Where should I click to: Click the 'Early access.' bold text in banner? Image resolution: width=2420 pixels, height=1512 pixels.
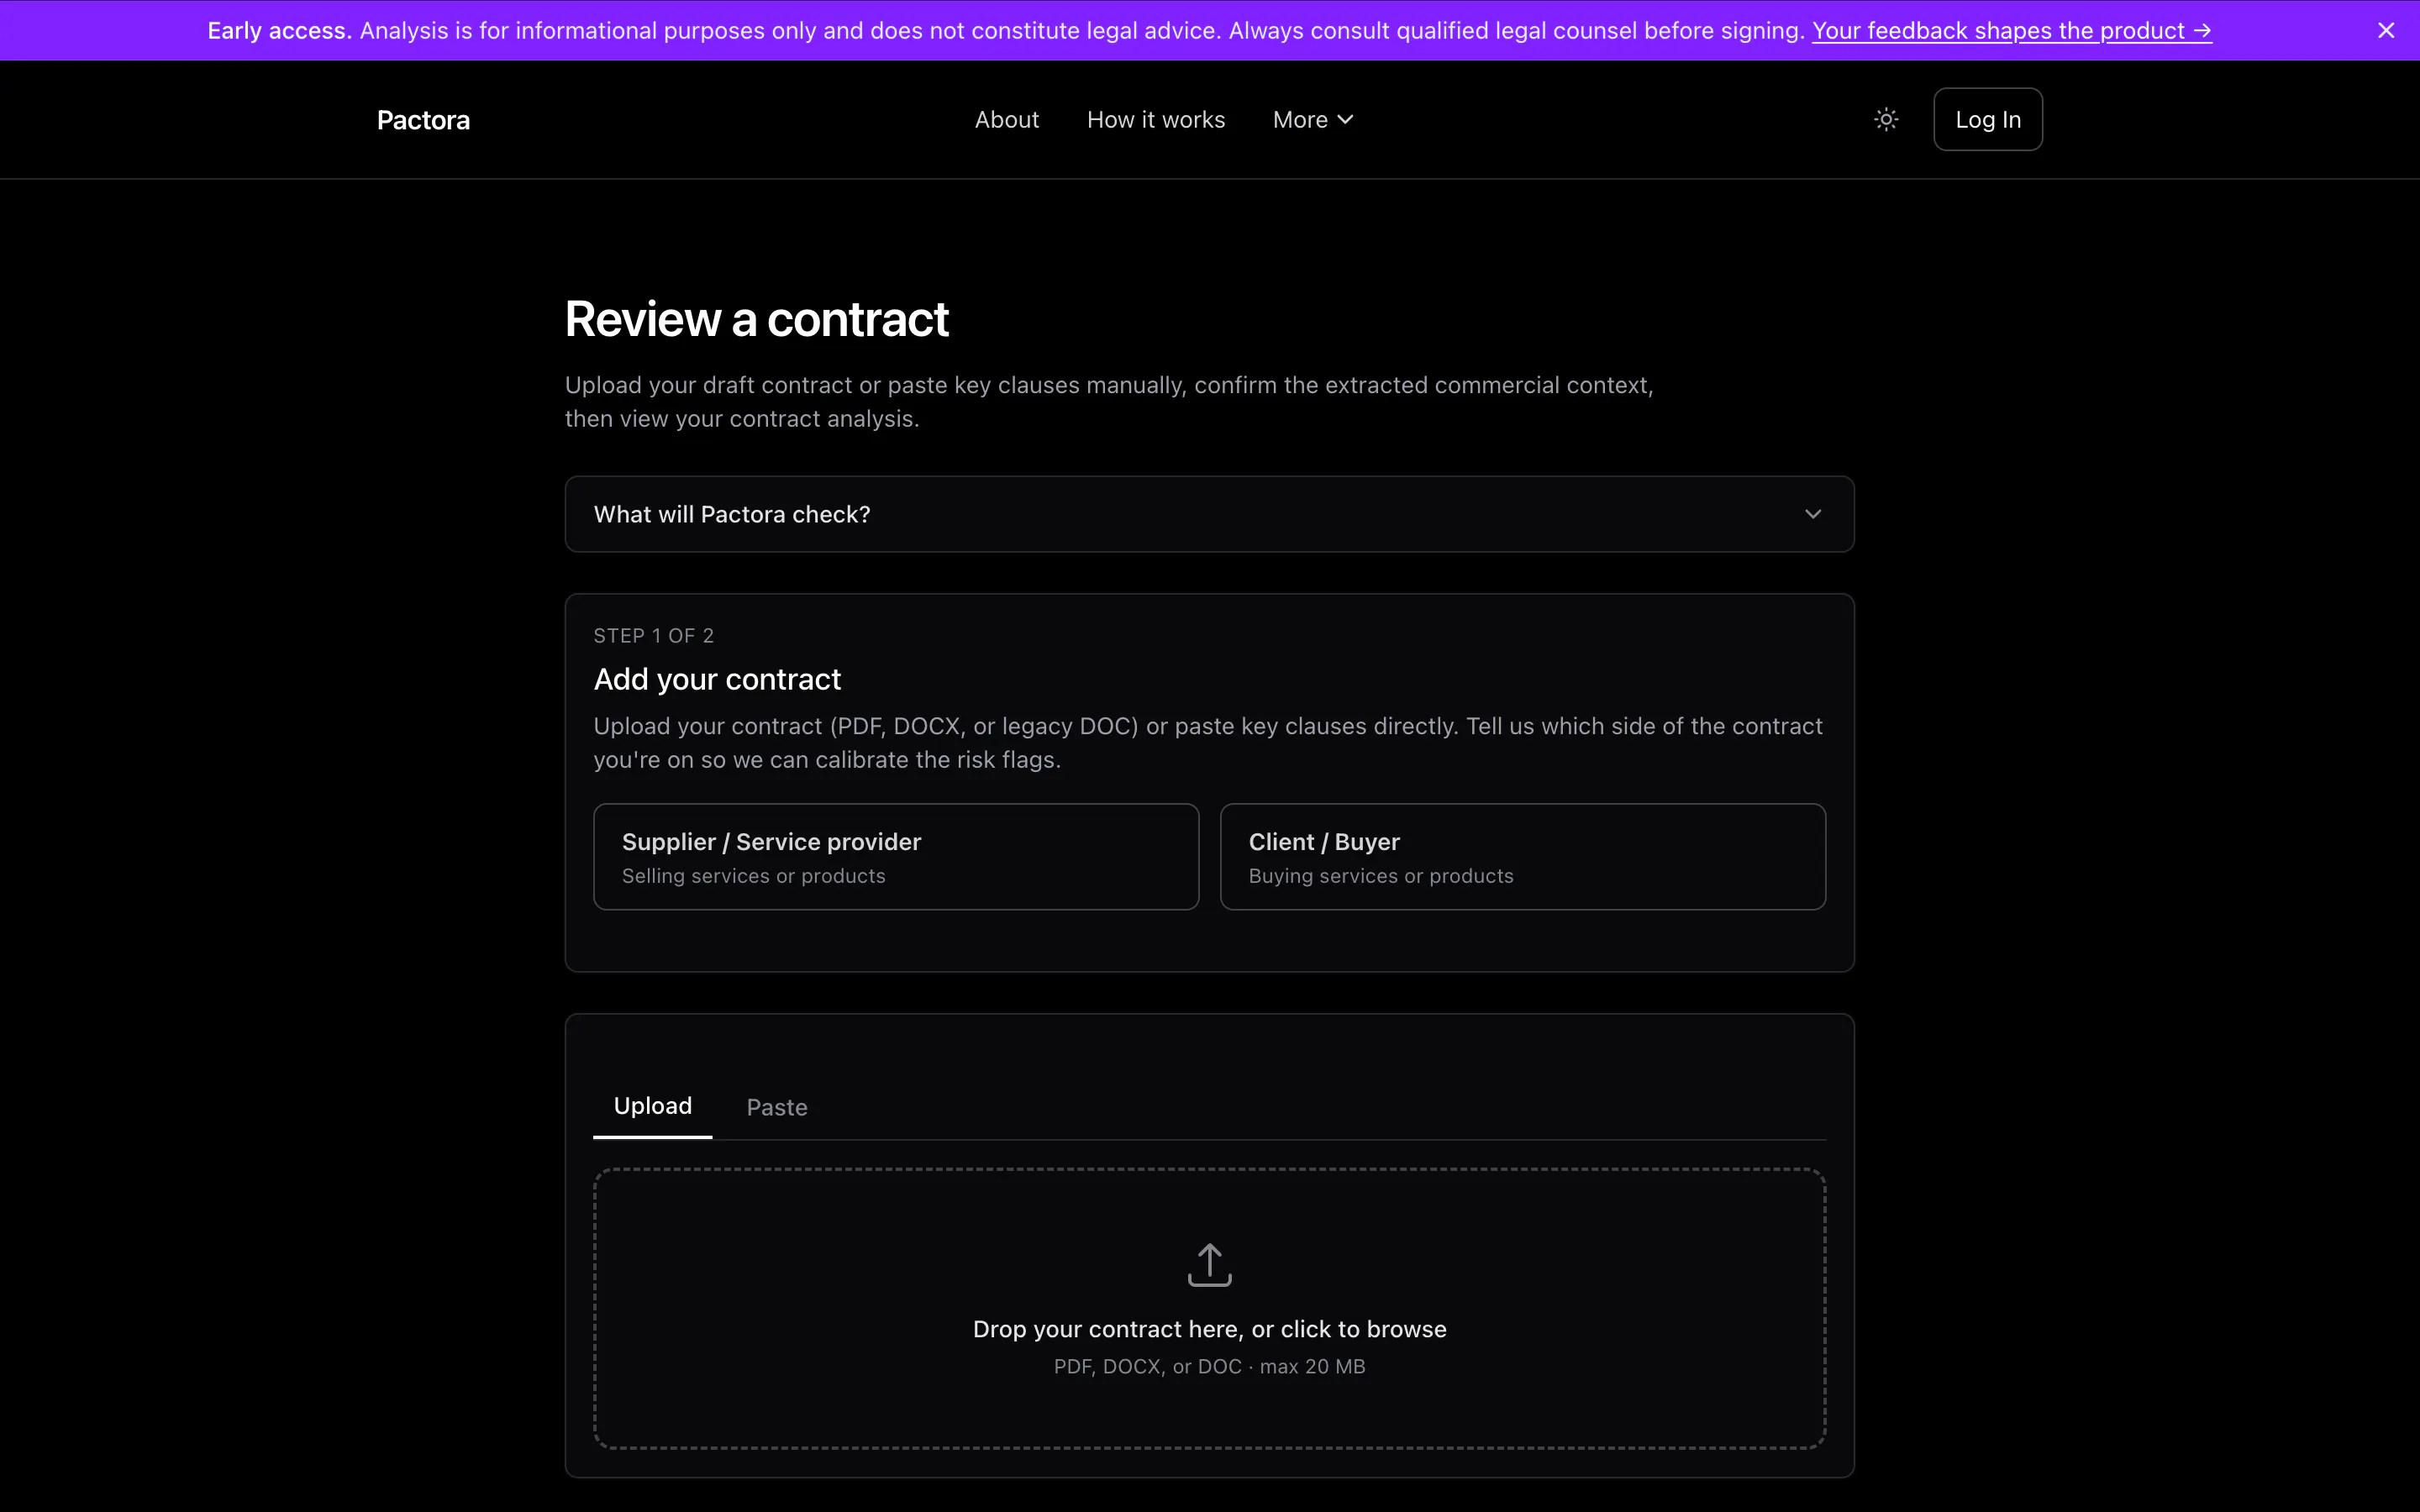pos(280,31)
